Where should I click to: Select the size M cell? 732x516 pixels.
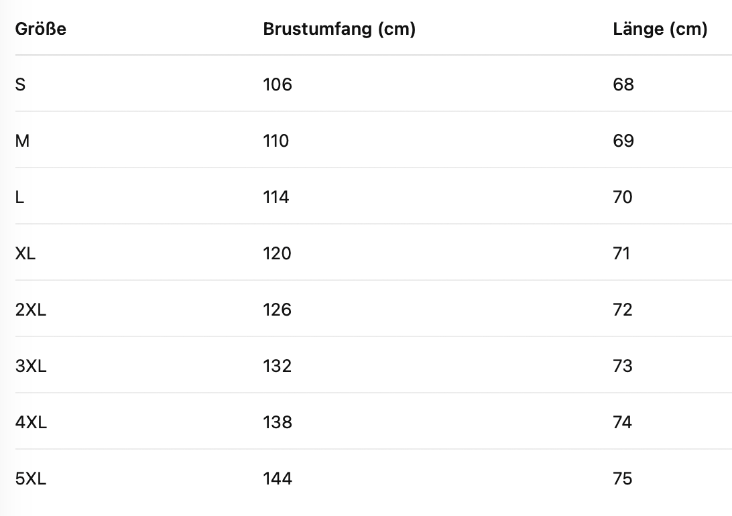coord(22,141)
